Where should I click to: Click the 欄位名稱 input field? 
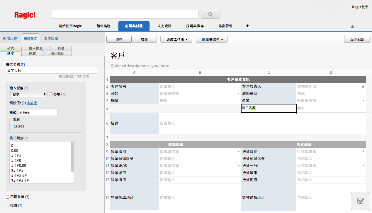52,71
